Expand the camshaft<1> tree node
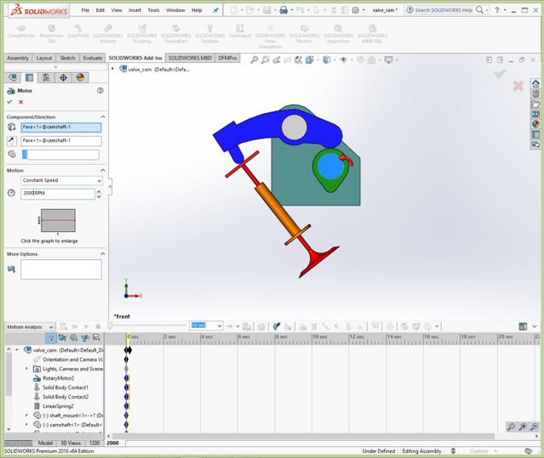544x458 pixels. (26, 424)
